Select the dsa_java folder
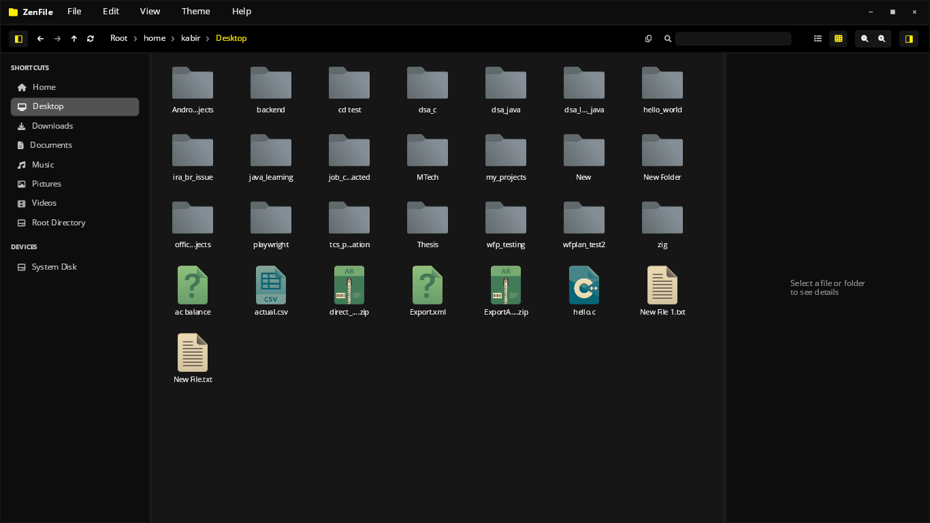Screen dimensions: 930x523 coord(506,89)
